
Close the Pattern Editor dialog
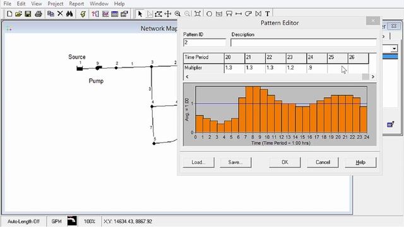pyautogui.click(x=373, y=21)
